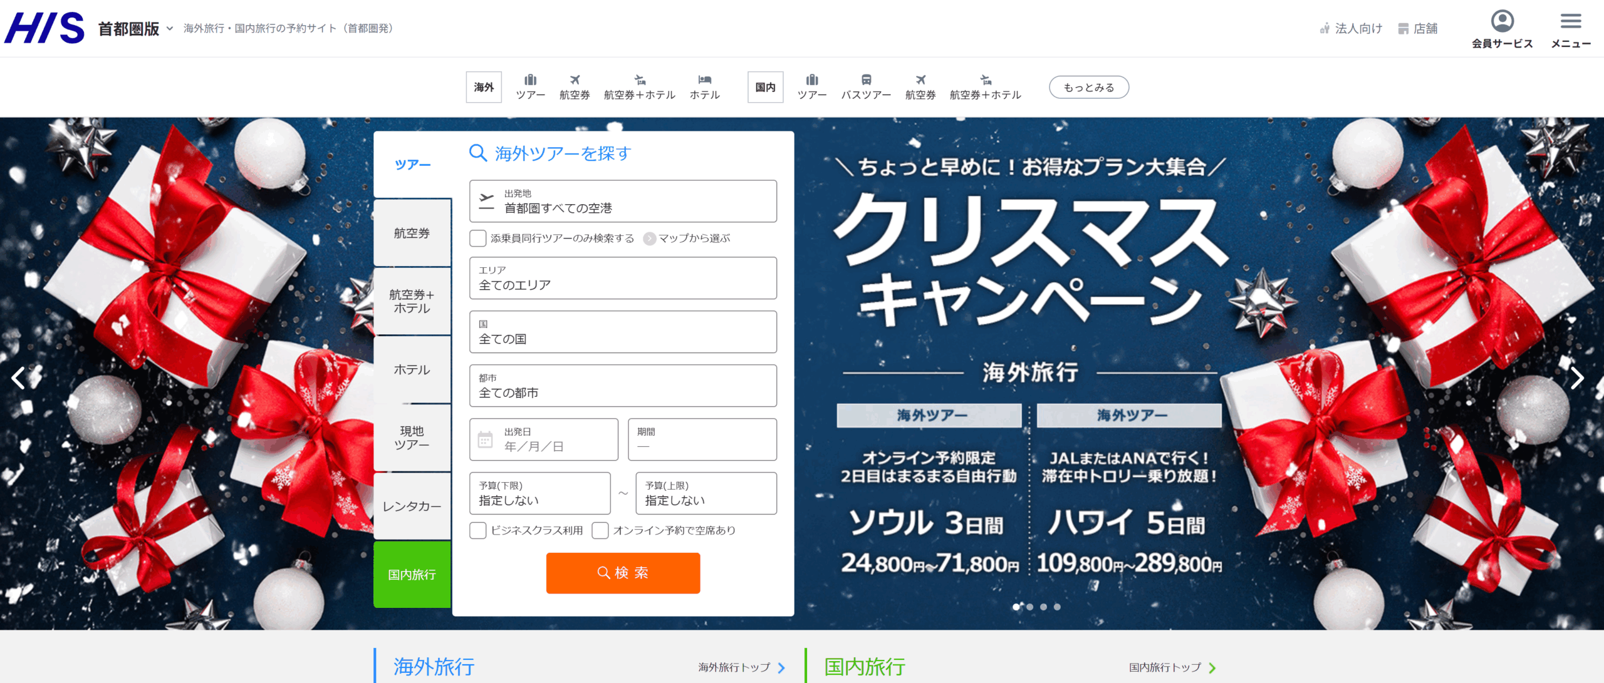The height and width of the screenshot is (683, 1604).
Task: Tick オンライン予約で空席あり checkbox
Action: pos(600,530)
